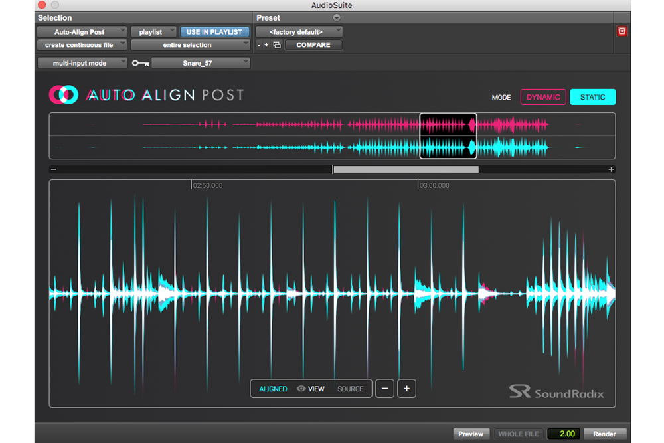Screen dimensions: 664x443
Task: Click the preset circular menu arrow
Action: tap(337, 17)
